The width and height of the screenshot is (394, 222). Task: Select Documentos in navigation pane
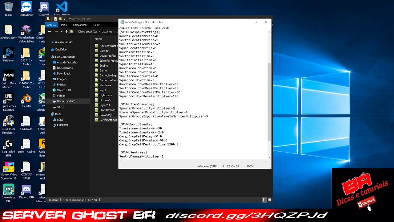click(65, 68)
